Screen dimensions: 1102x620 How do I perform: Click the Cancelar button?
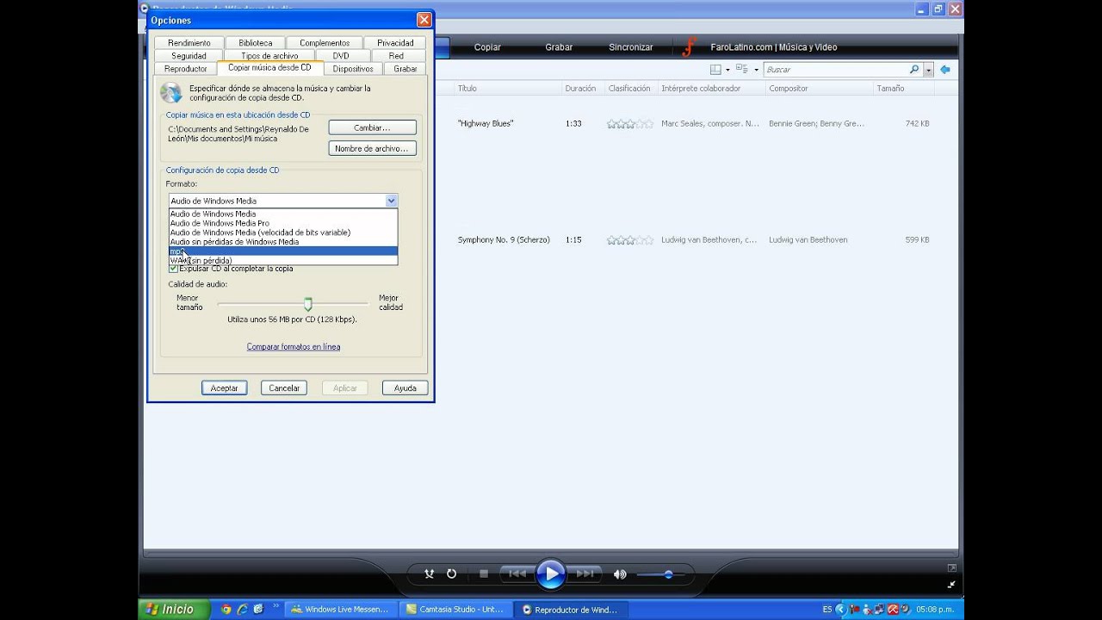coord(284,388)
